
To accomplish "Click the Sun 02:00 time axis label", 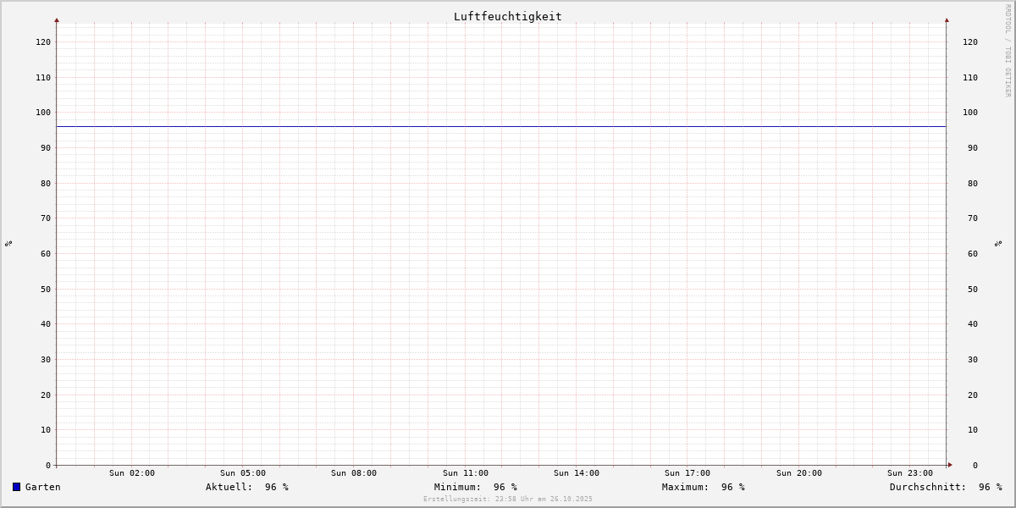I will [132, 473].
